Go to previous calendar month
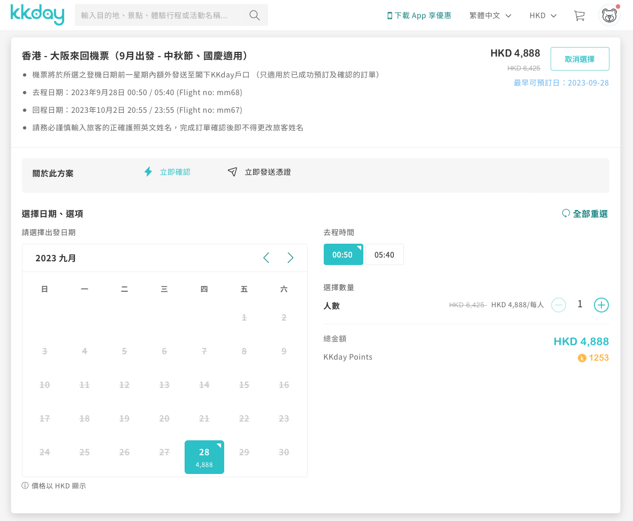Screen dimensions: 633x521 [x=266, y=258]
